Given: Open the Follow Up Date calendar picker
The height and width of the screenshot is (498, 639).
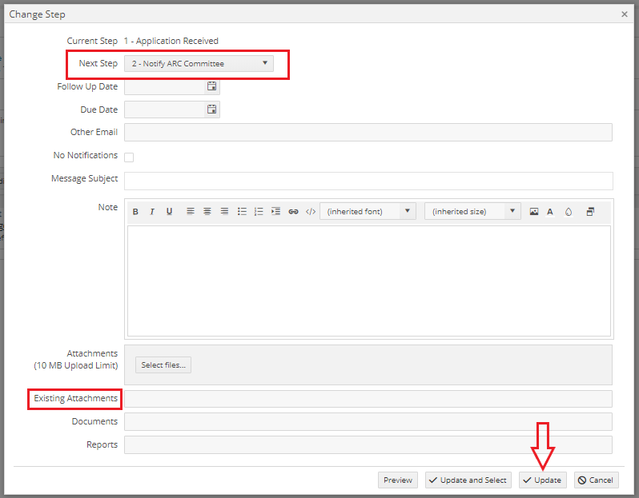Looking at the screenshot, I should pyautogui.click(x=211, y=86).
